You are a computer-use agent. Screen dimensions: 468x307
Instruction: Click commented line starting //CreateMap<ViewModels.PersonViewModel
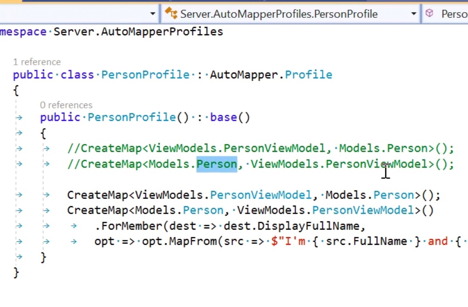(x=261, y=148)
